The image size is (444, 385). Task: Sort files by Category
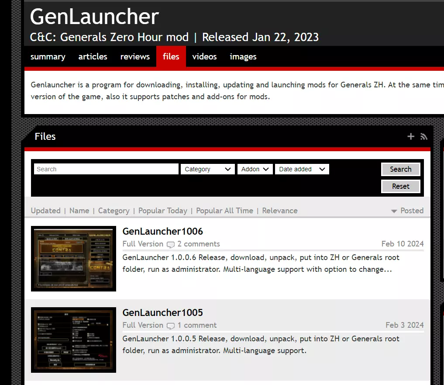coord(114,211)
